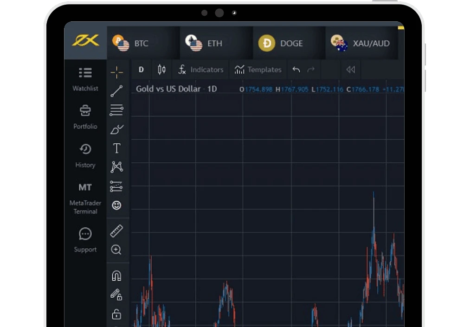
Task: Open the prediction and measurement tools
Action: [116, 186]
